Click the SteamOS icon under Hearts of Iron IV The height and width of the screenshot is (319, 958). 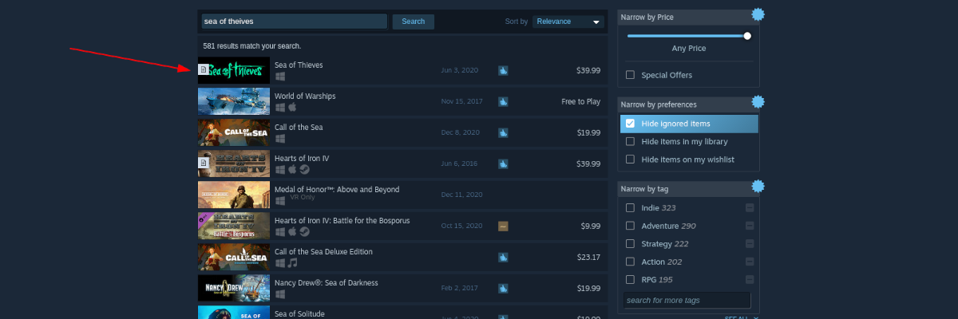(304, 169)
